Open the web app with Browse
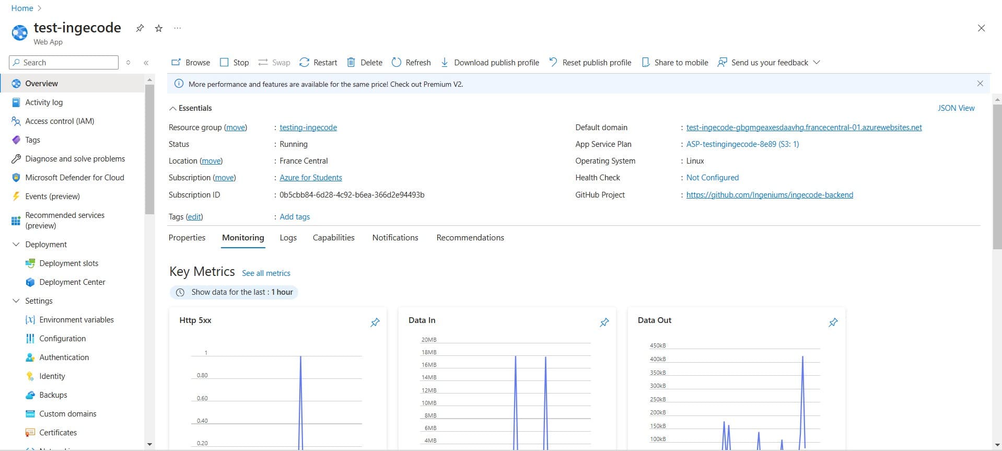Screen dimensions: 1002x451 (x=191, y=63)
